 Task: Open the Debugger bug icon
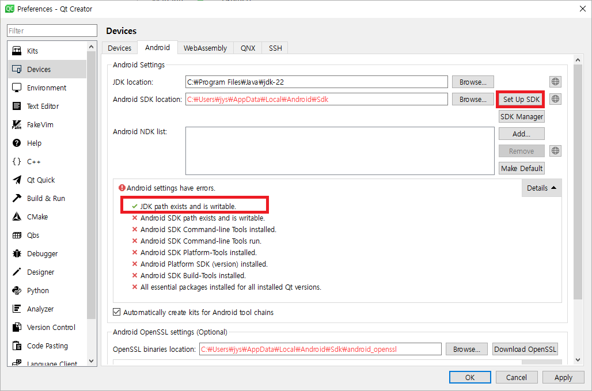[17, 253]
